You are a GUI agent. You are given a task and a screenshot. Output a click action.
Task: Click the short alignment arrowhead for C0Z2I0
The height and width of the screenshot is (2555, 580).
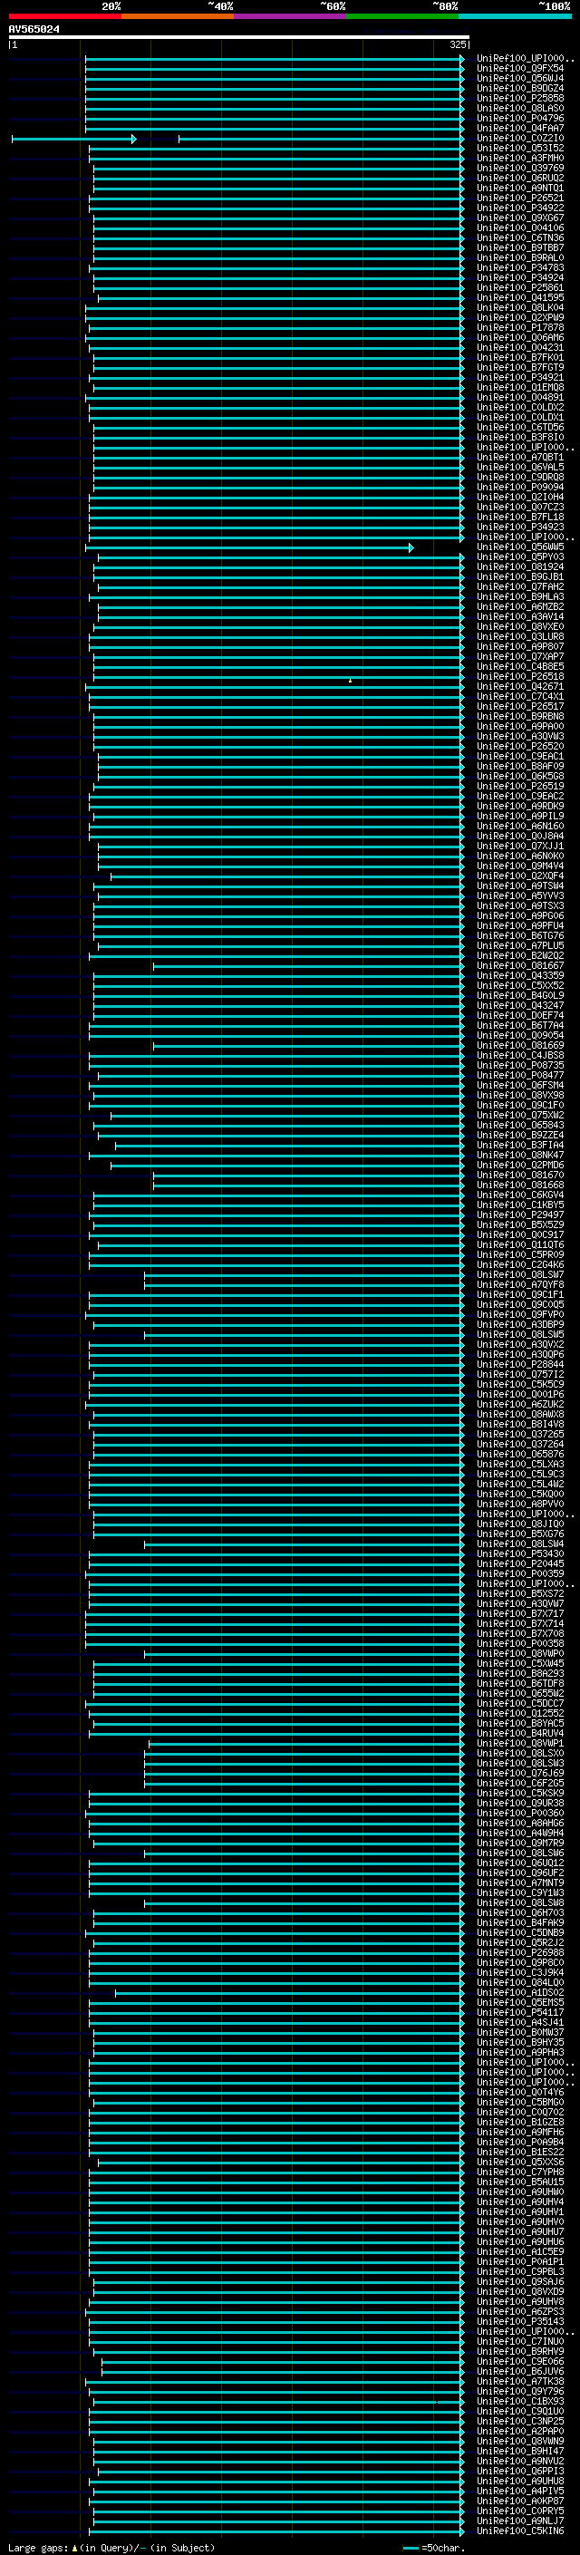133,139
